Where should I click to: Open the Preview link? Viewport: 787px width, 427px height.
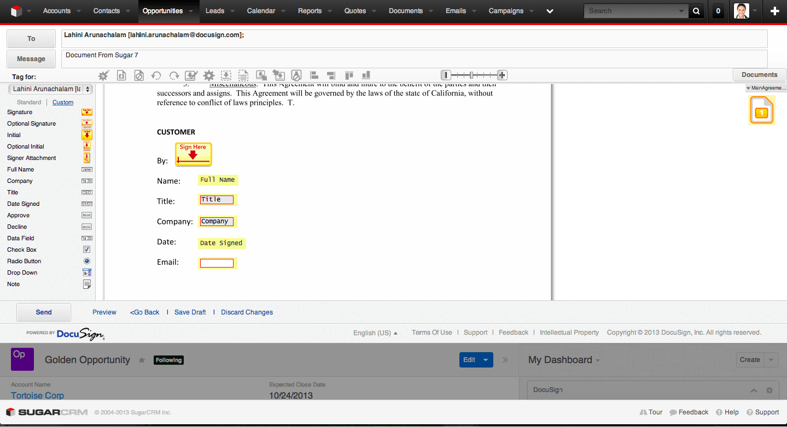[x=104, y=312]
